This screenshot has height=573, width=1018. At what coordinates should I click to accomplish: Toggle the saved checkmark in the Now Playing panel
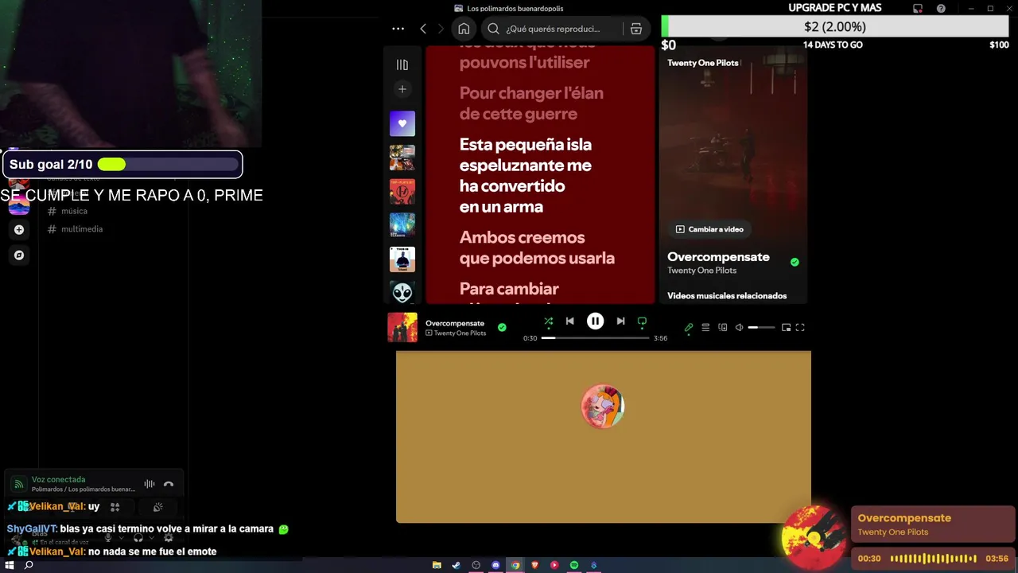(x=795, y=262)
